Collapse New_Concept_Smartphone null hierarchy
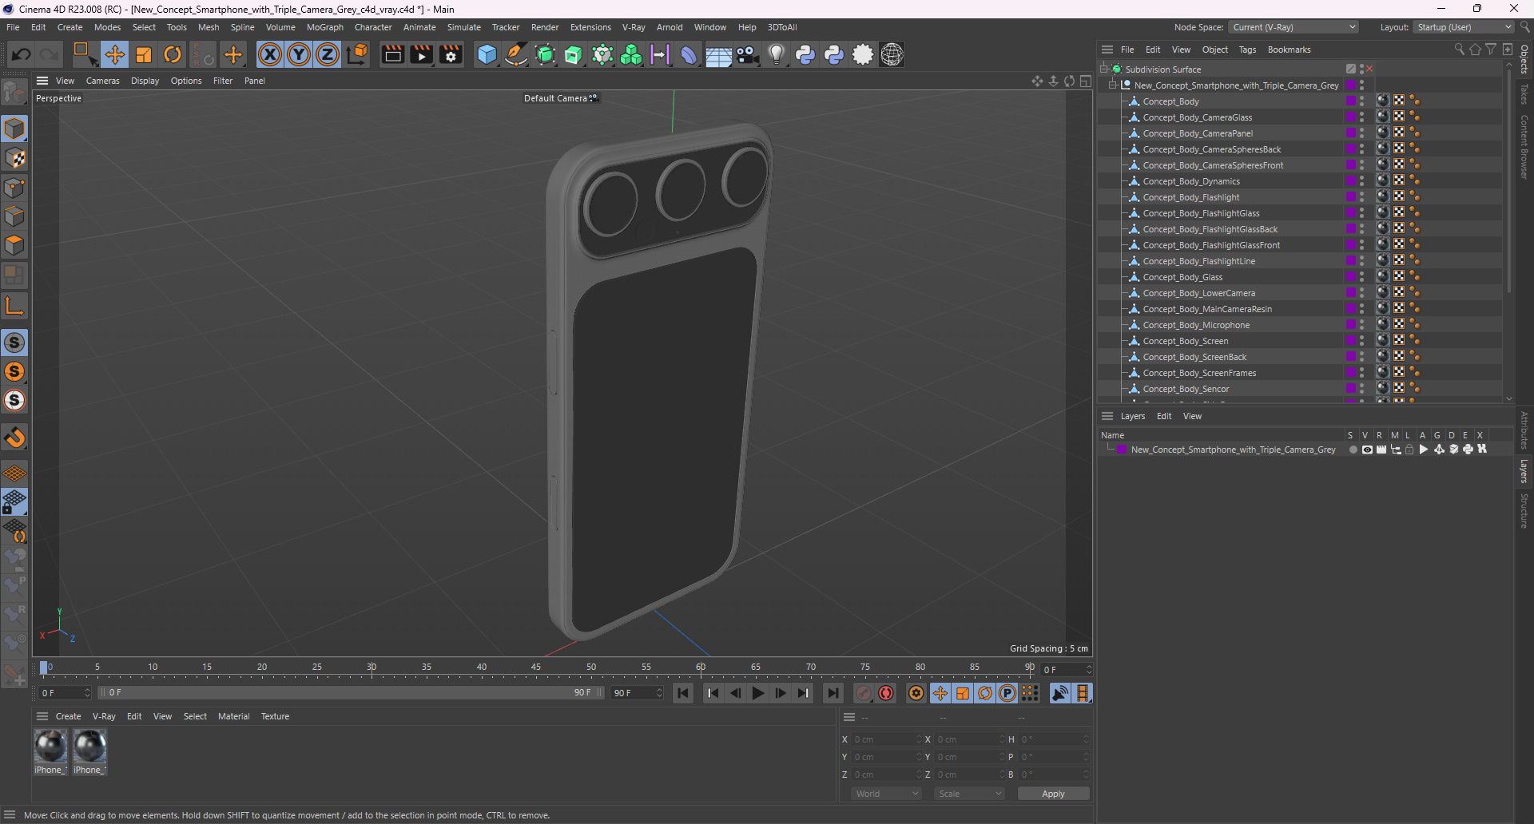The width and height of the screenshot is (1534, 824). click(1113, 85)
